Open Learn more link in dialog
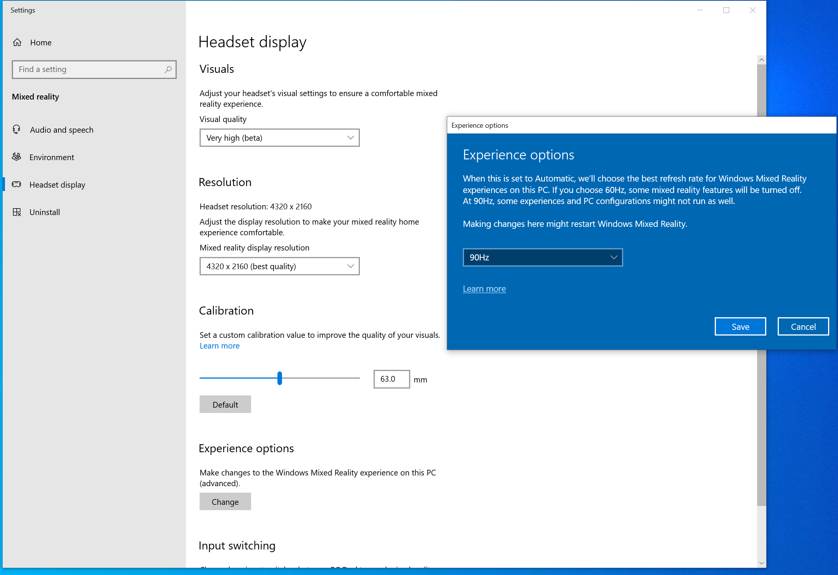 coord(484,289)
